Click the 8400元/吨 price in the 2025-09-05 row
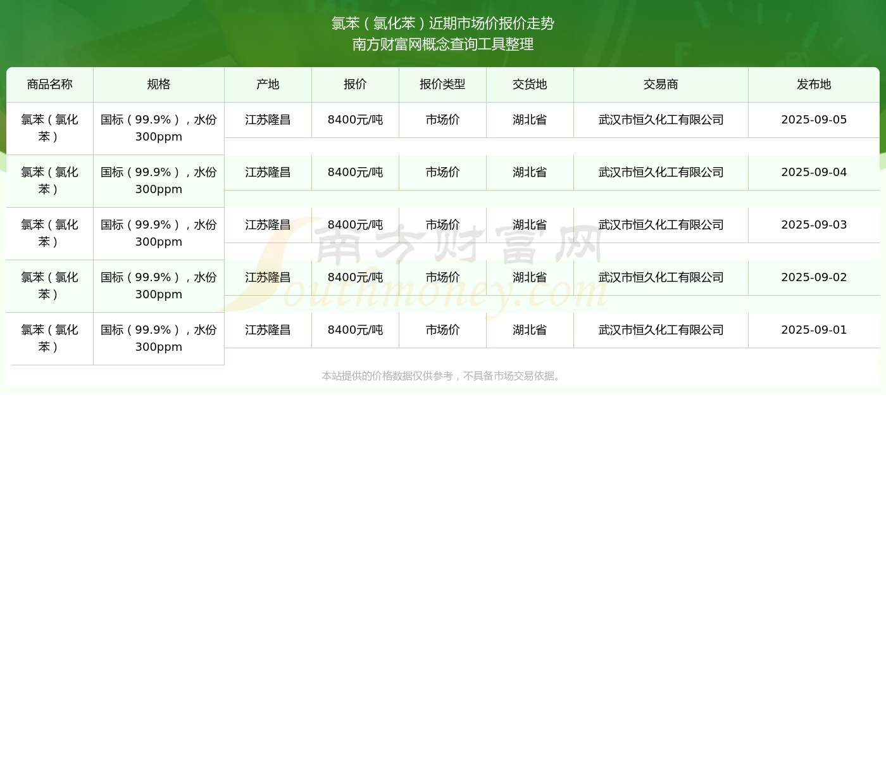This screenshot has width=886, height=763. click(x=356, y=120)
